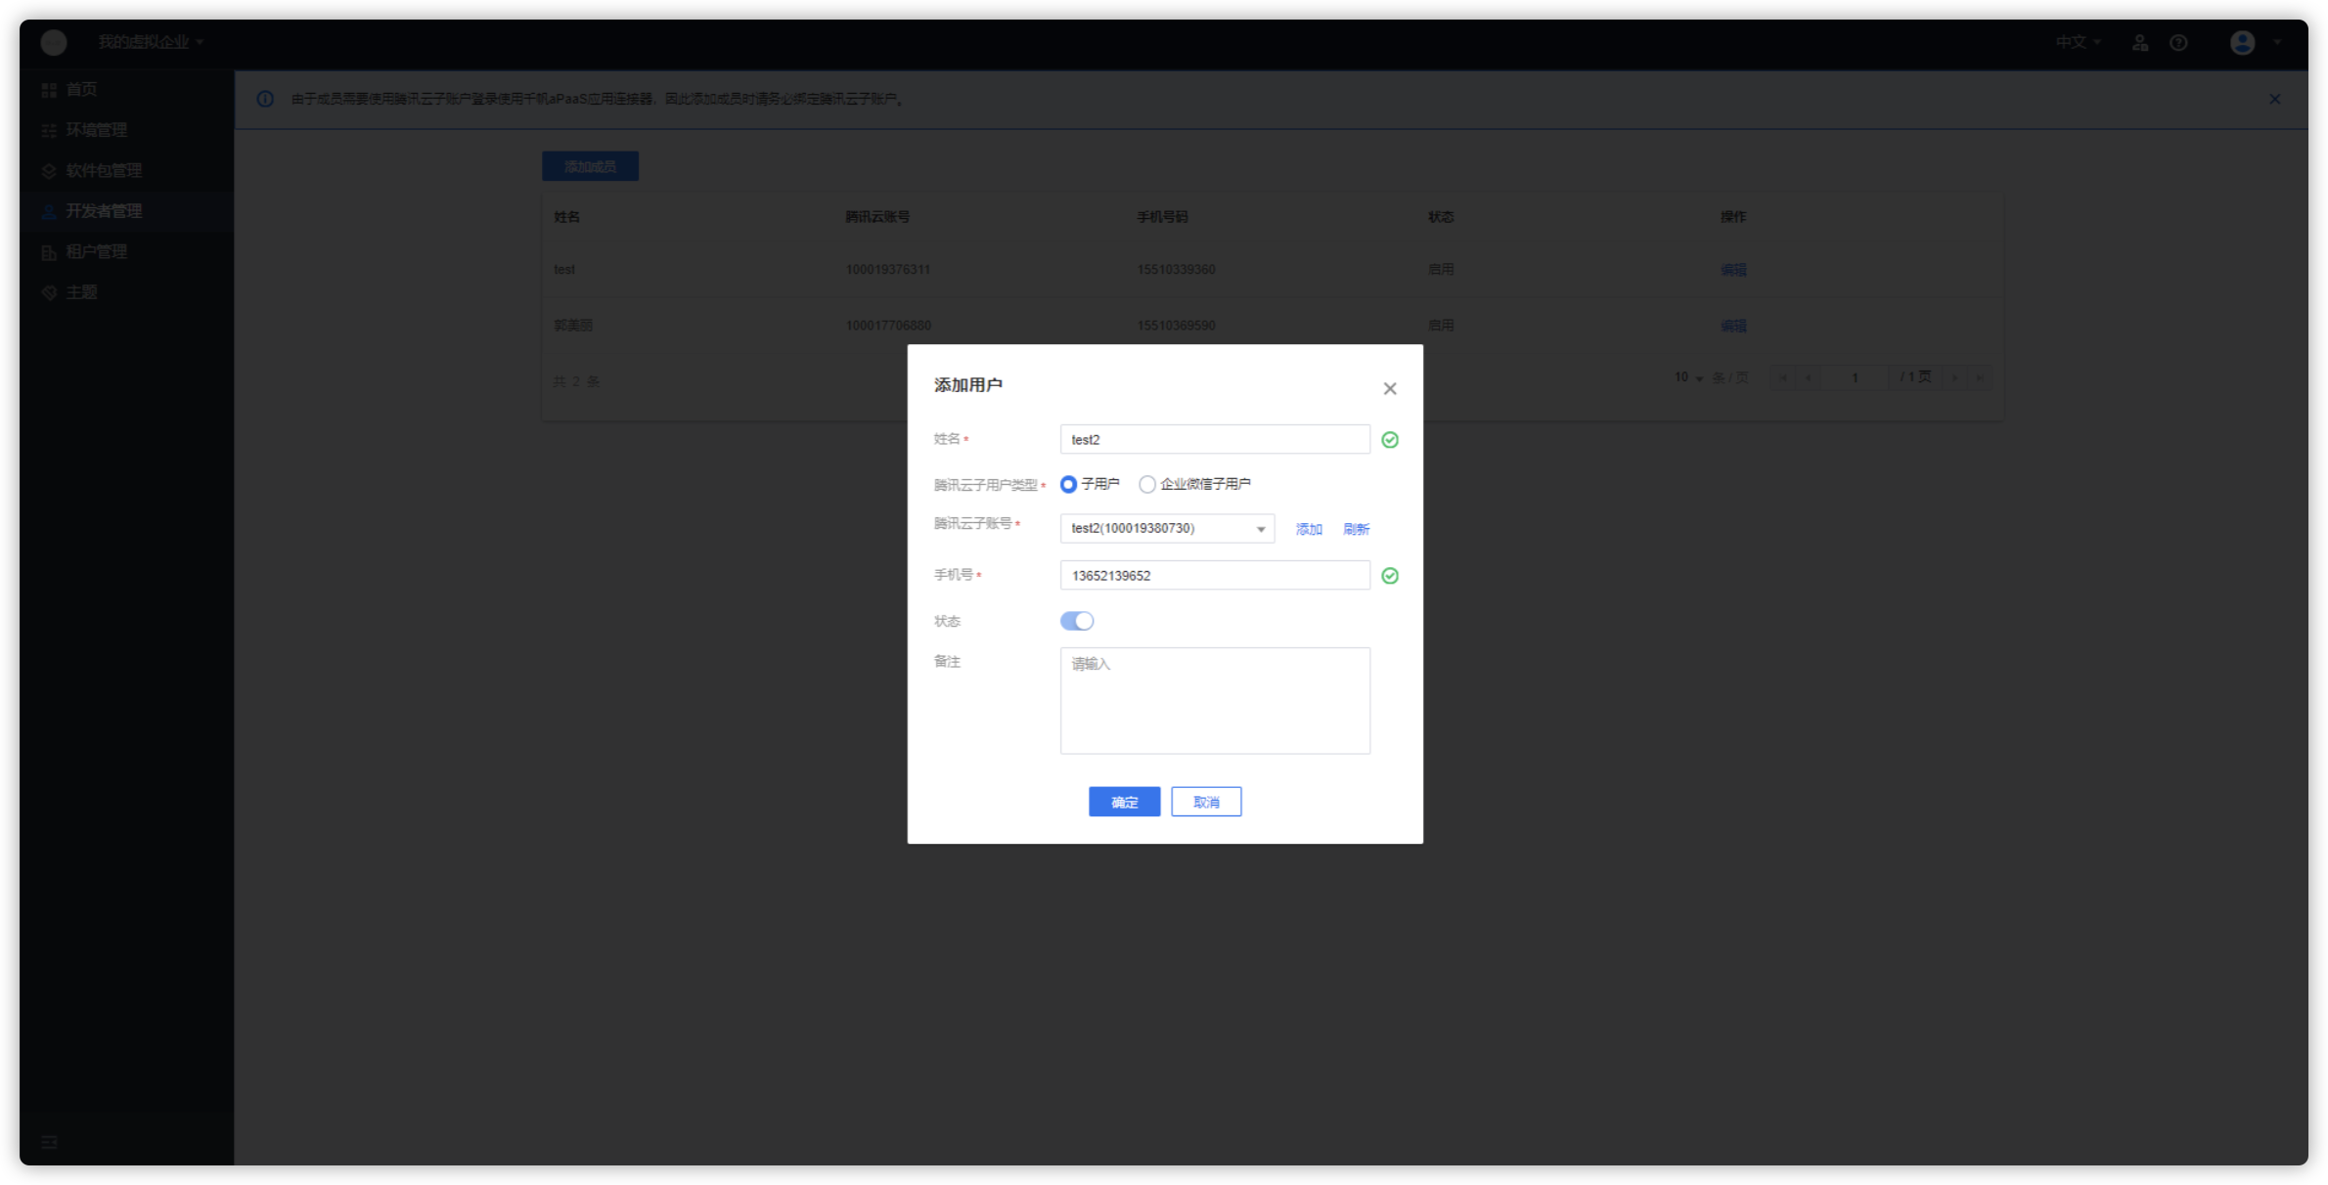Expand the 我的虚拟企业 enterprise switcher

(x=151, y=42)
